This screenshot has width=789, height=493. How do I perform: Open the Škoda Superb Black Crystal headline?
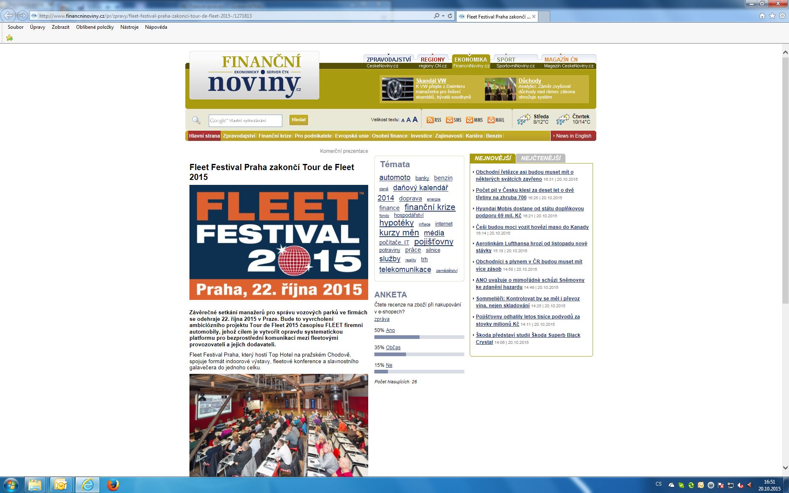pyautogui.click(x=528, y=339)
